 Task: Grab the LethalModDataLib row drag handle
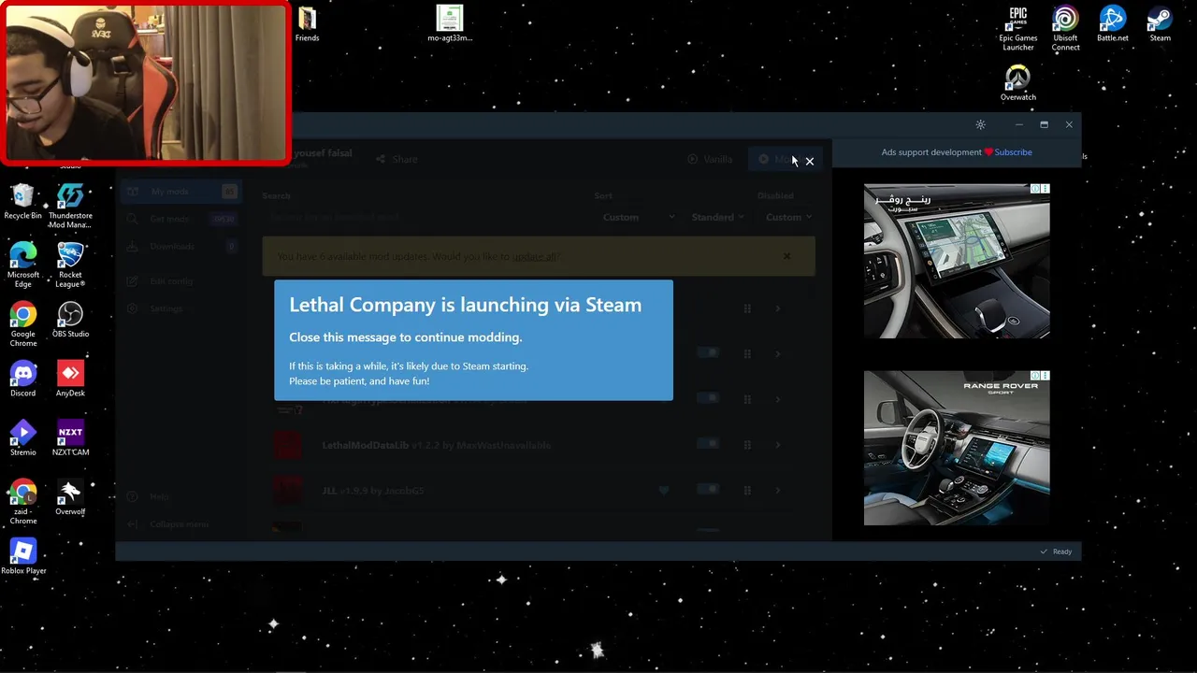747,445
